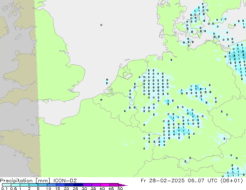This screenshot has height=190, width=246.
Task: Click the 'ICON-D2' model label
Action: (x=65, y=181)
